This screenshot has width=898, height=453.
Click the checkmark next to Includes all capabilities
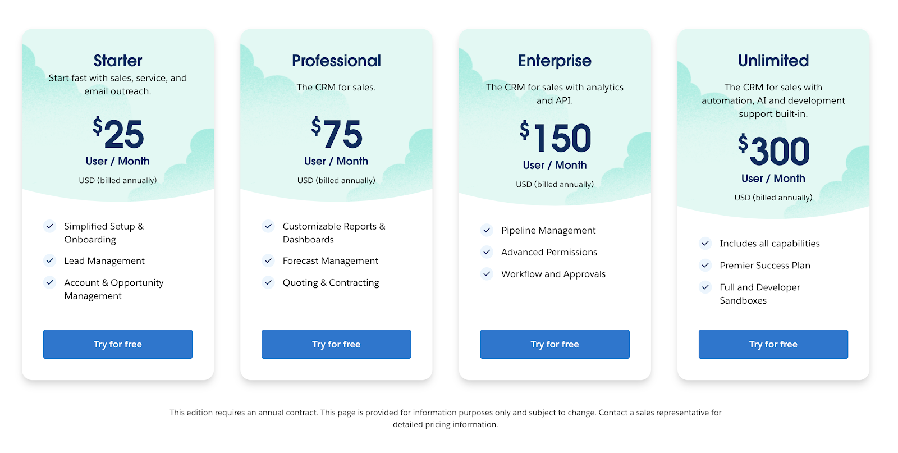click(x=705, y=243)
